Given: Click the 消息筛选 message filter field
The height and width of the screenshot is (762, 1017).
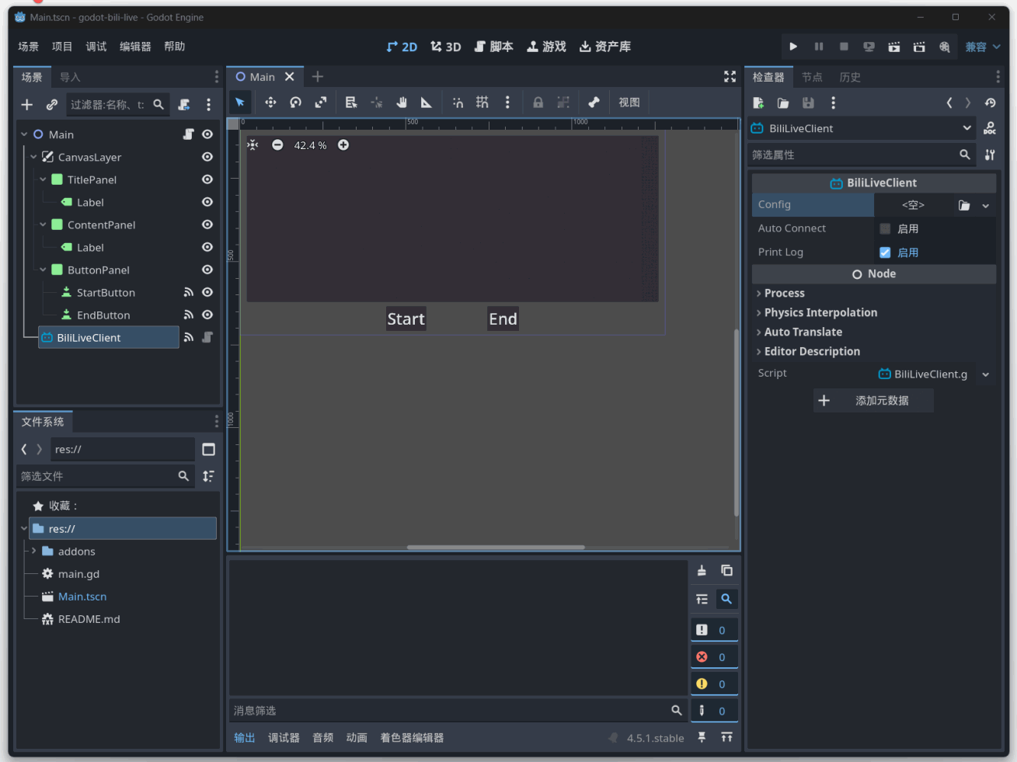Looking at the screenshot, I should click(x=458, y=711).
